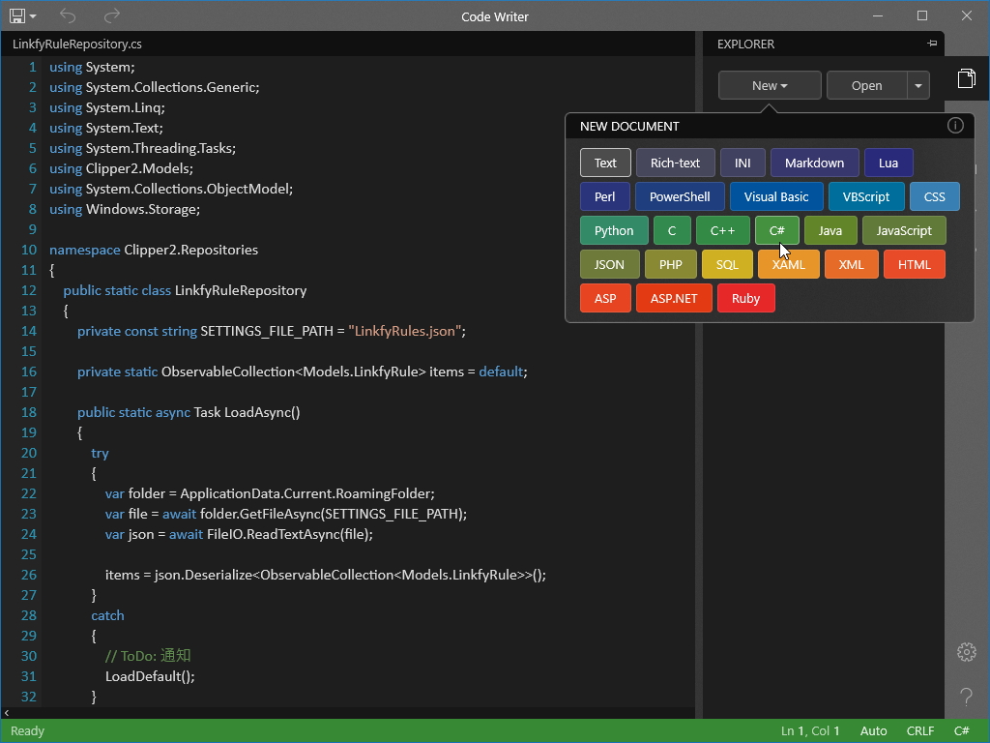Click line number 18 in the gutter
The height and width of the screenshot is (743, 990).
29,412
